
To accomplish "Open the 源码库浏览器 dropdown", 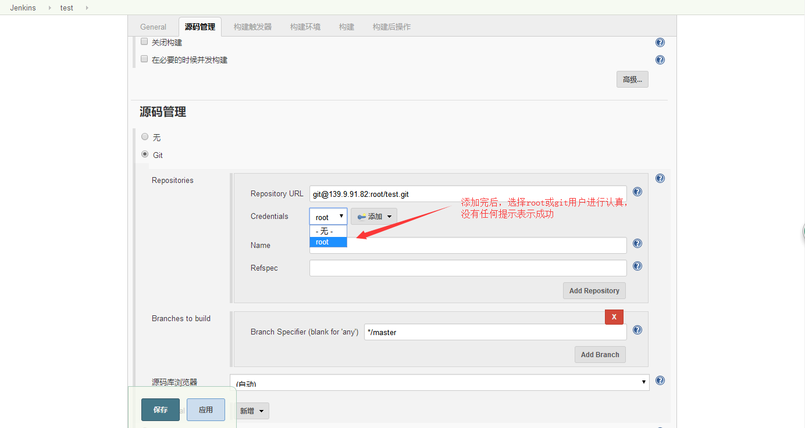I will point(439,382).
